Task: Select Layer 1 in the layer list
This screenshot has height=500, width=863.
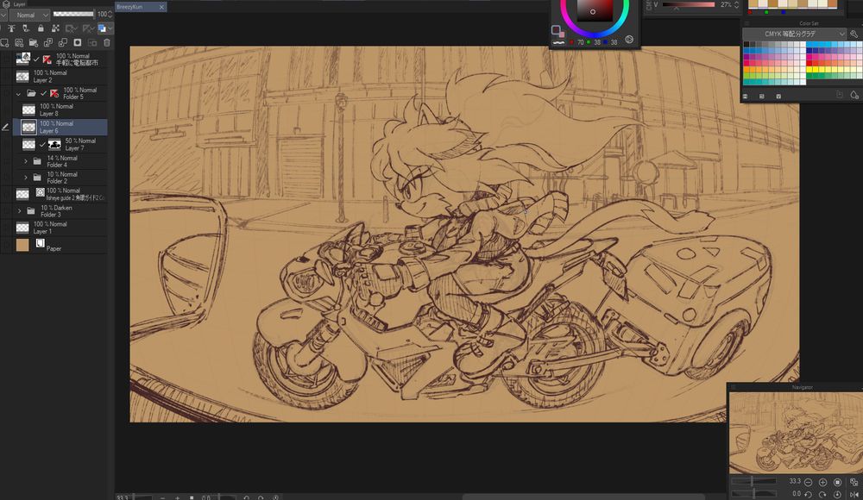Action: pyautogui.click(x=60, y=228)
